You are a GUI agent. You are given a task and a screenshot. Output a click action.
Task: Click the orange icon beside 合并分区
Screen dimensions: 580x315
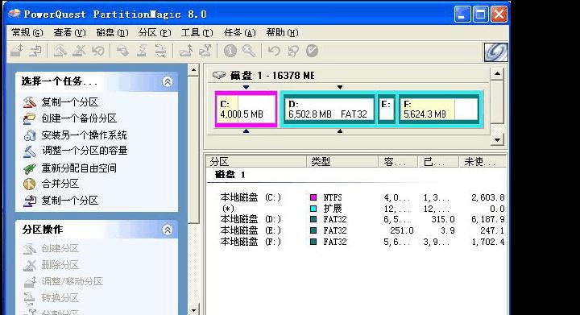click(29, 184)
